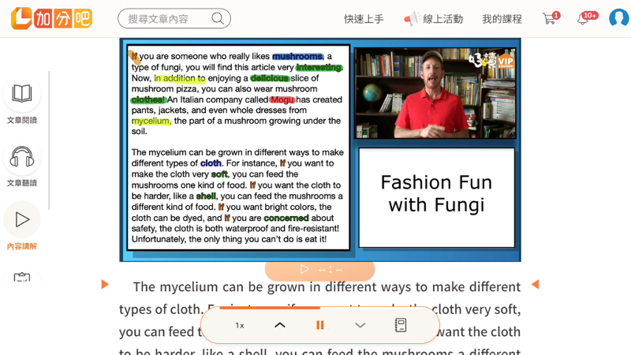Go to 我的課程 page
This screenshot has height=355, width=631.
click(x=502, y=19)
